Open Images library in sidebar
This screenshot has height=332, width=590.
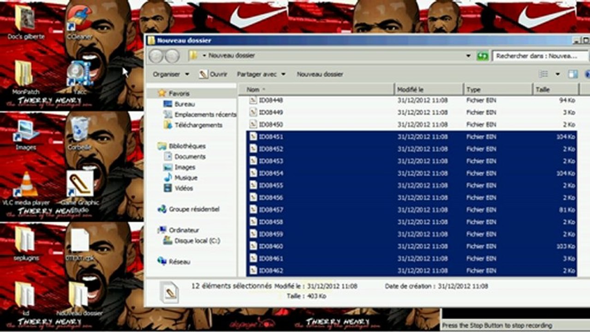coord(179,167)
